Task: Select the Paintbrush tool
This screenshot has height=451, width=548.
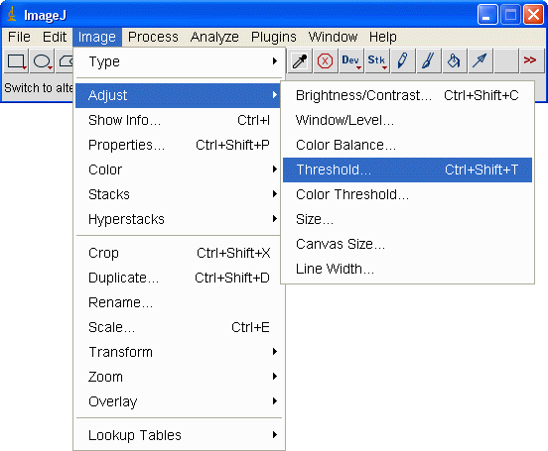Action: (429, 61)
